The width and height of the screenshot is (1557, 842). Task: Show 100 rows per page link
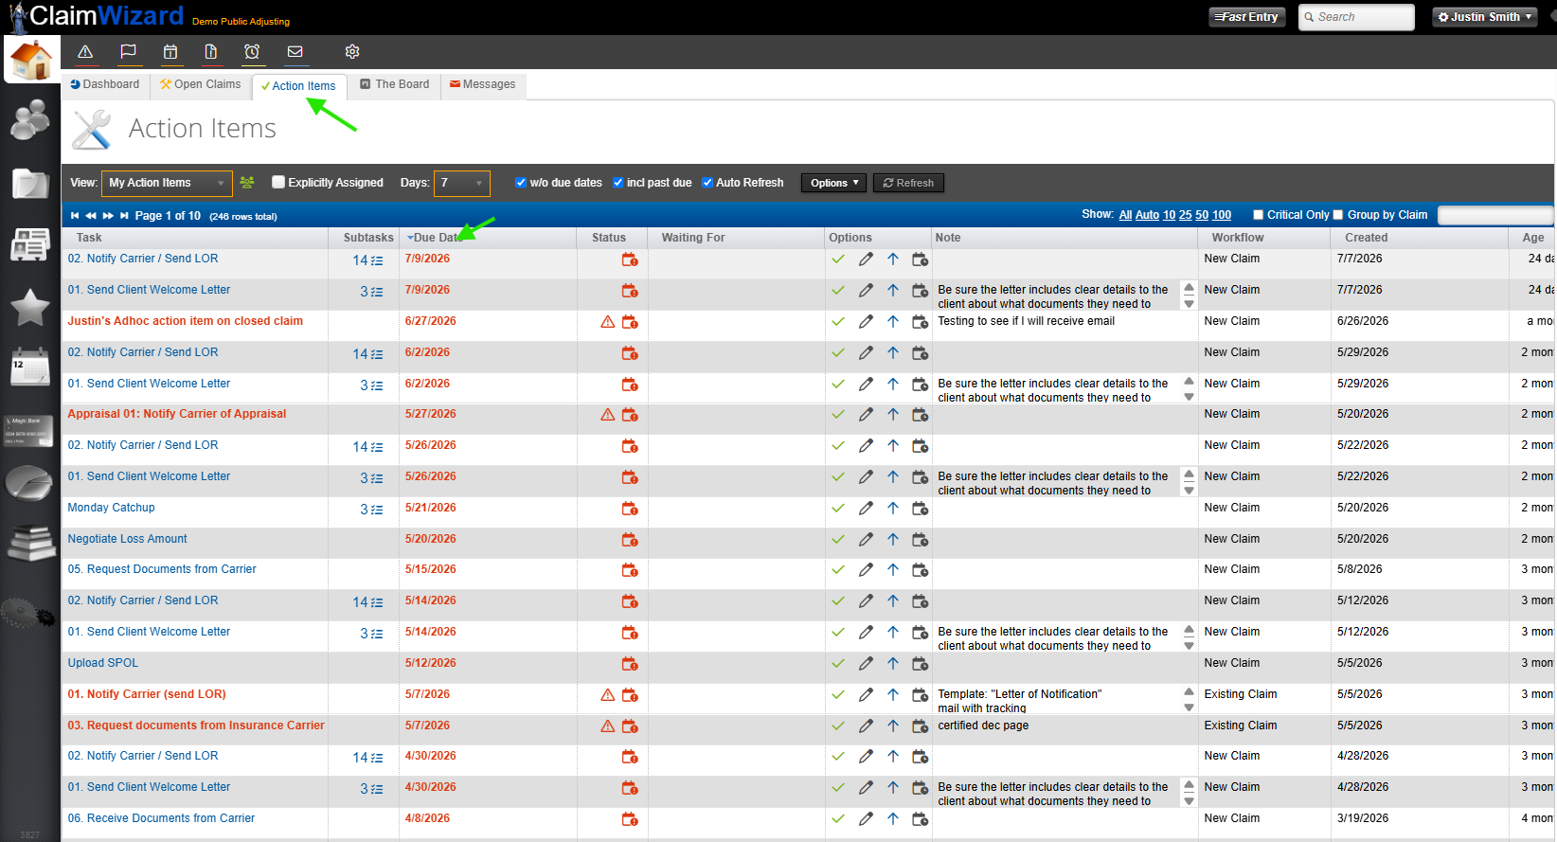click(x=1222, y=215)
